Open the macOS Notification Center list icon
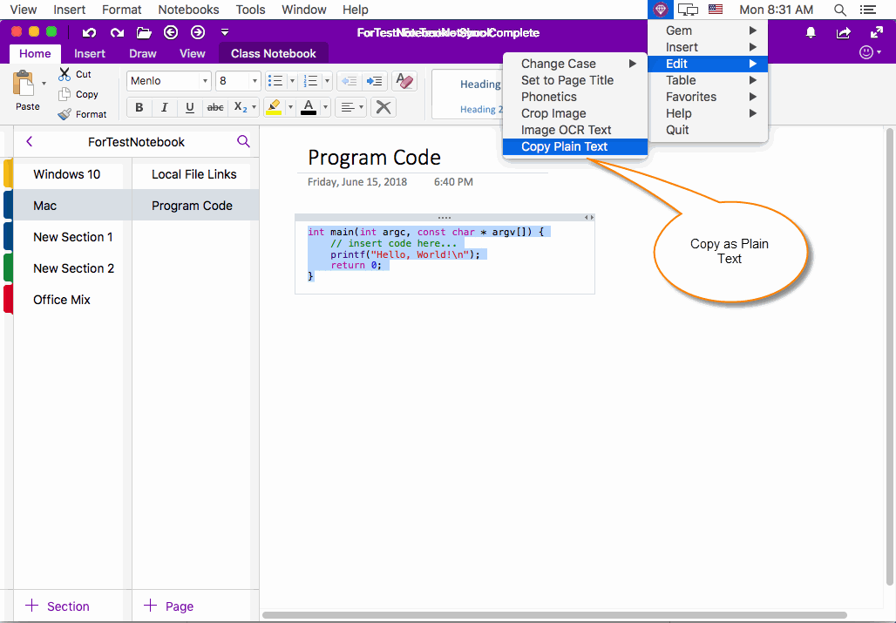896x623 pixels. pos(868,10)
